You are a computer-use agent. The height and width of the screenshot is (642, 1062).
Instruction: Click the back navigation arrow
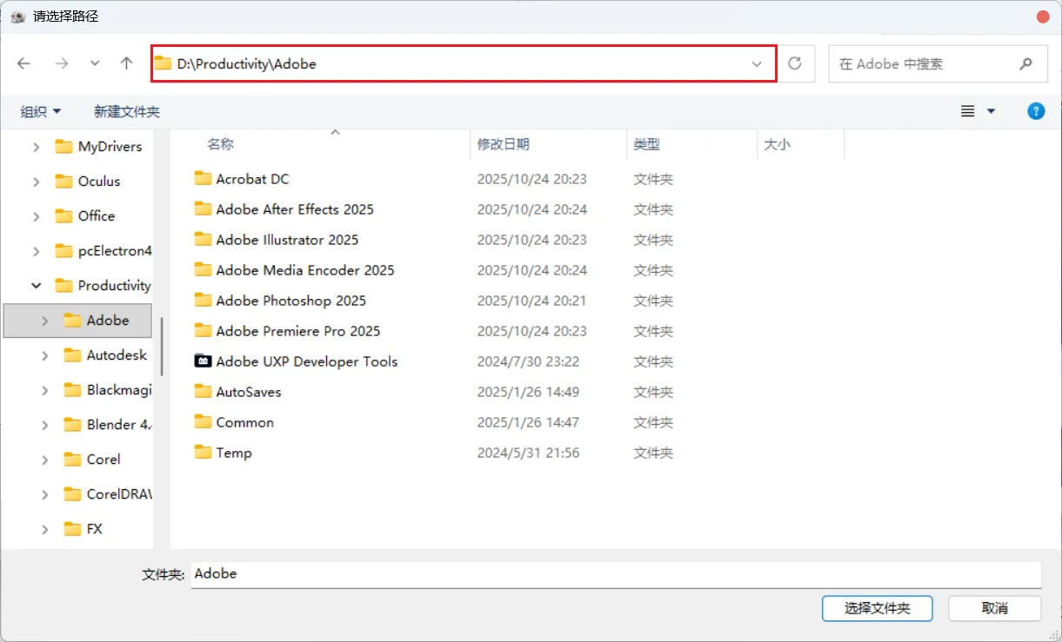pyautogui.click(x=23, y=63)
